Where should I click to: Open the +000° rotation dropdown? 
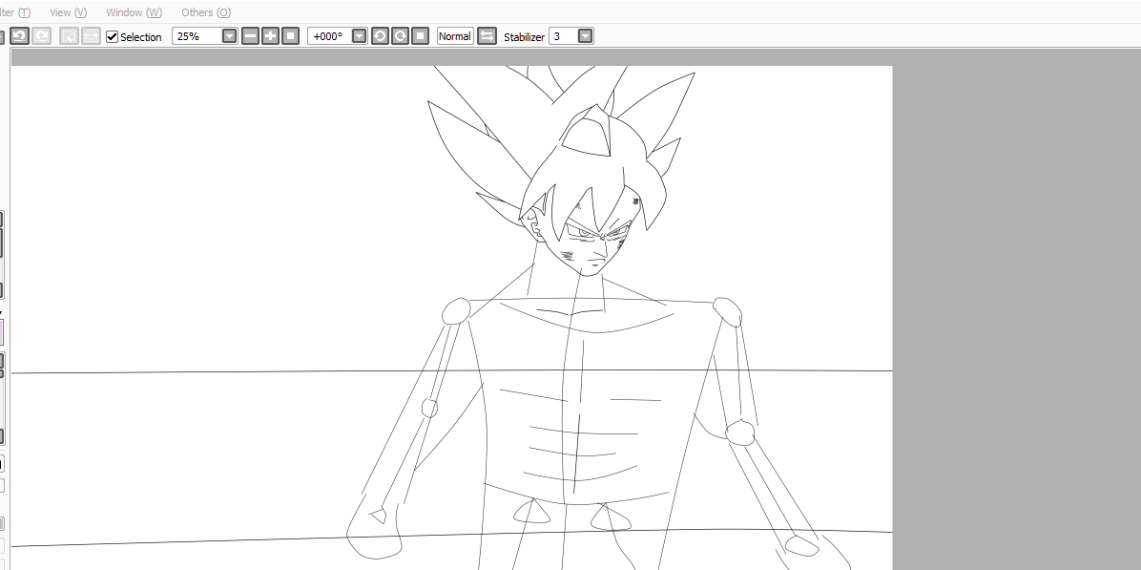[359, 35]
